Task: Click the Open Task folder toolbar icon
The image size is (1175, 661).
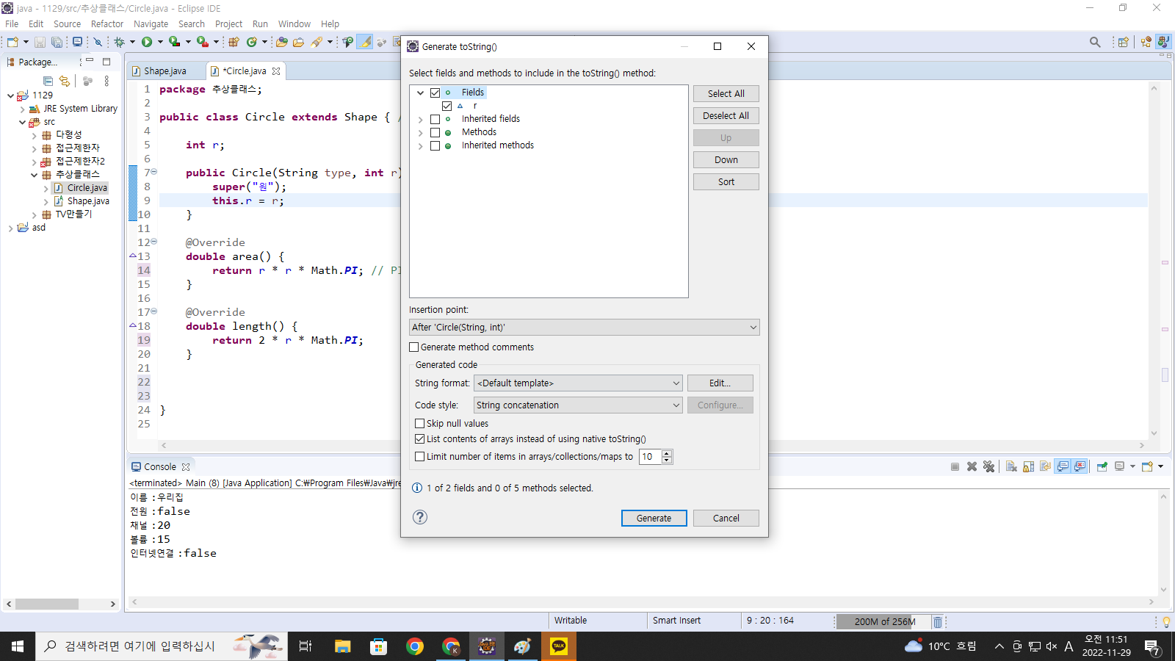Action: coord(299,42)
